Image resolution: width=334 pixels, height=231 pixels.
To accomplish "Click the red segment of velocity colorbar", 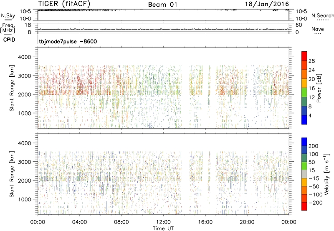I will coord(304,206).
